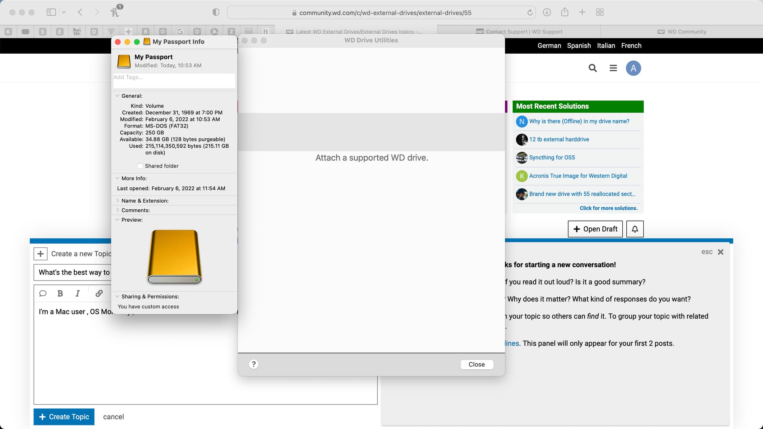Click the quote speech bubble icon
The width and height of the screenshot is (763, 429).
pyautogui.click(x=43, y=294)
